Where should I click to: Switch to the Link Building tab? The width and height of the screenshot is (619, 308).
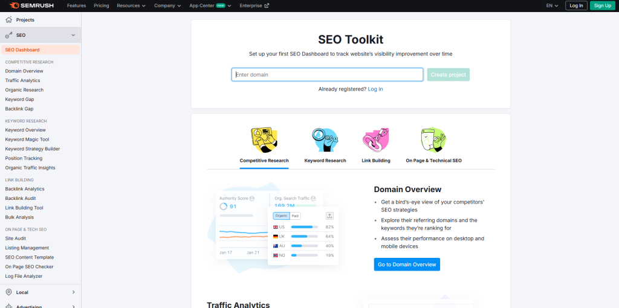point(376,161)
